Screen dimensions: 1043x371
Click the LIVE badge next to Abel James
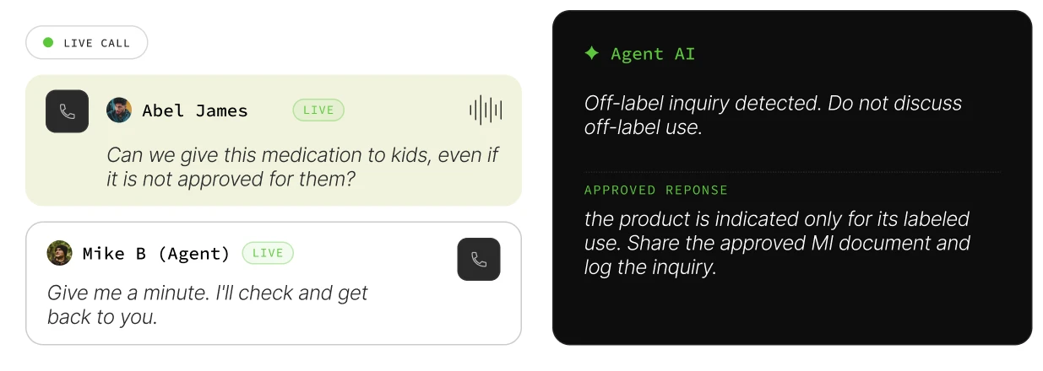(x=318, y=110)
